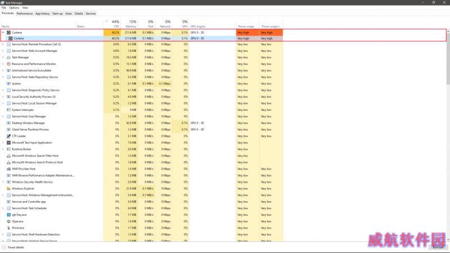
Task: Click the Web Account Manager service icon
Action: pos(8,51)
